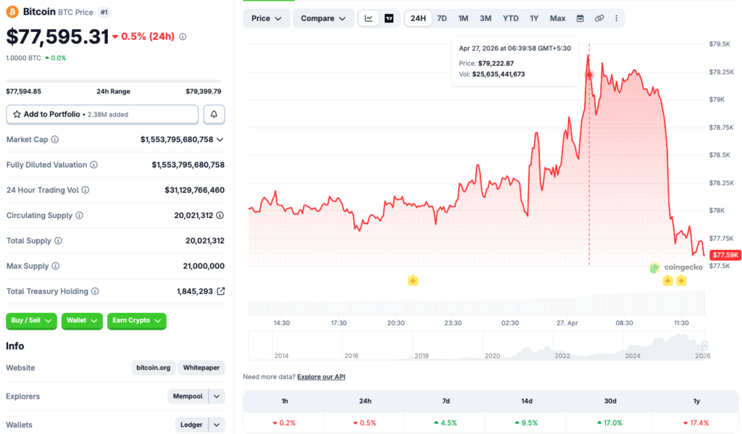Viewport: 742px width, 434px height.
Task: Click the share link icon next to calendar
Action: tap(599, 18)
